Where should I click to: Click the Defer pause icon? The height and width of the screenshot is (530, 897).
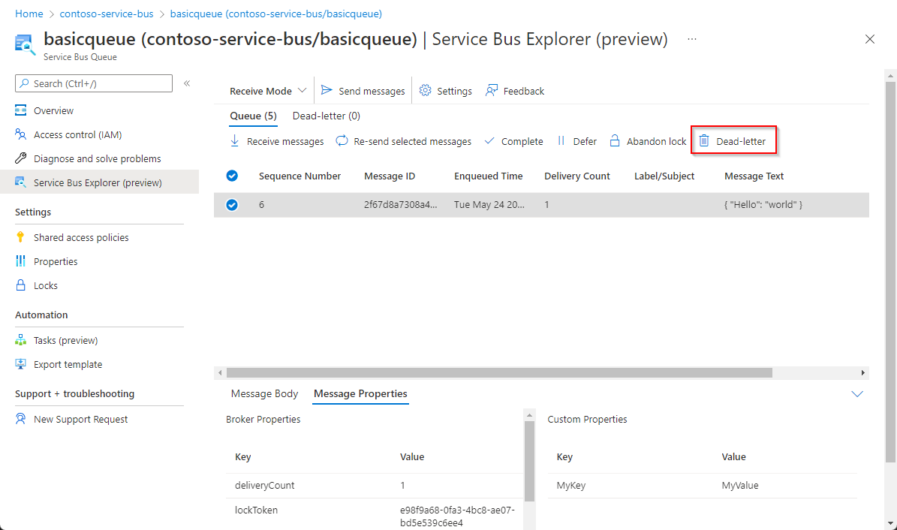[561, 141]
